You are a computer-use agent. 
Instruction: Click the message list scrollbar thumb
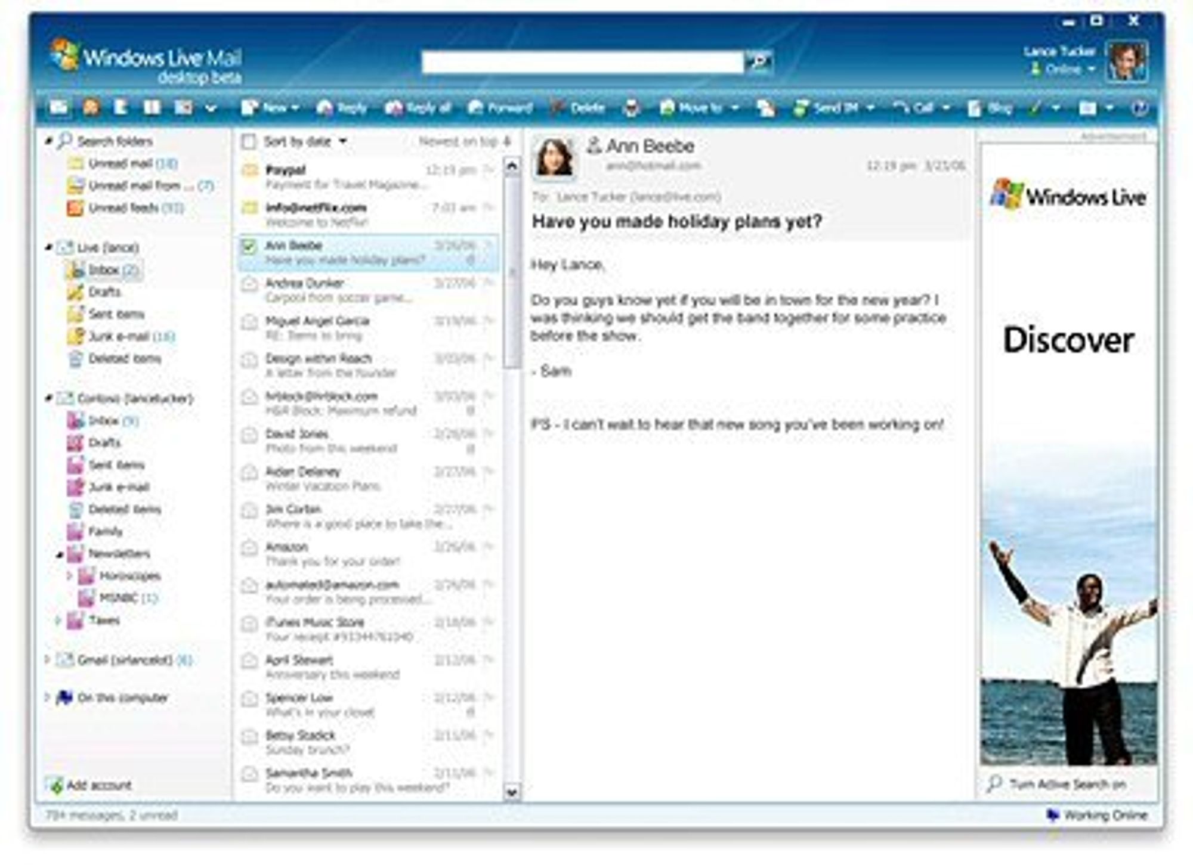tap(512, 271)
